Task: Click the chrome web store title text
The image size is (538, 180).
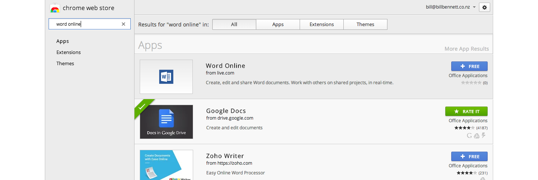Action: tap(89, 8)
